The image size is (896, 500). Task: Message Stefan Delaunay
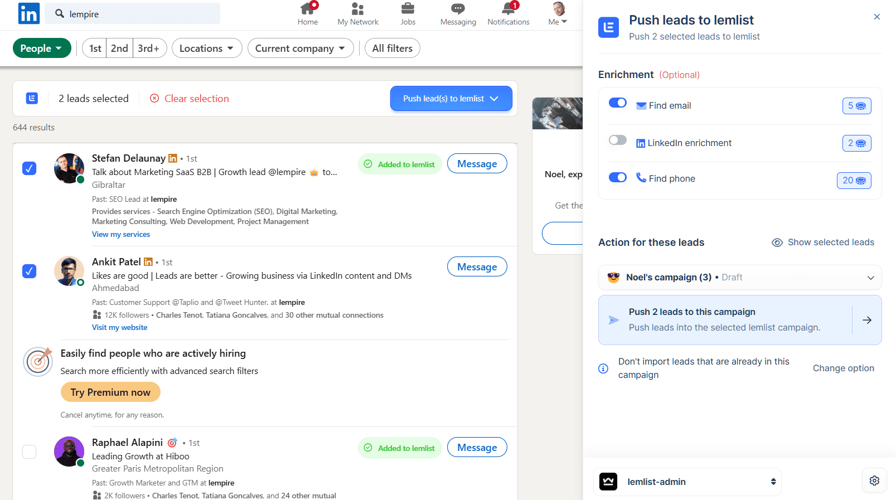pos(477,164)
